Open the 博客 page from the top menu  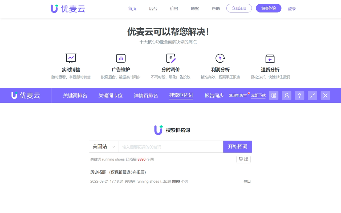[195, 8]
